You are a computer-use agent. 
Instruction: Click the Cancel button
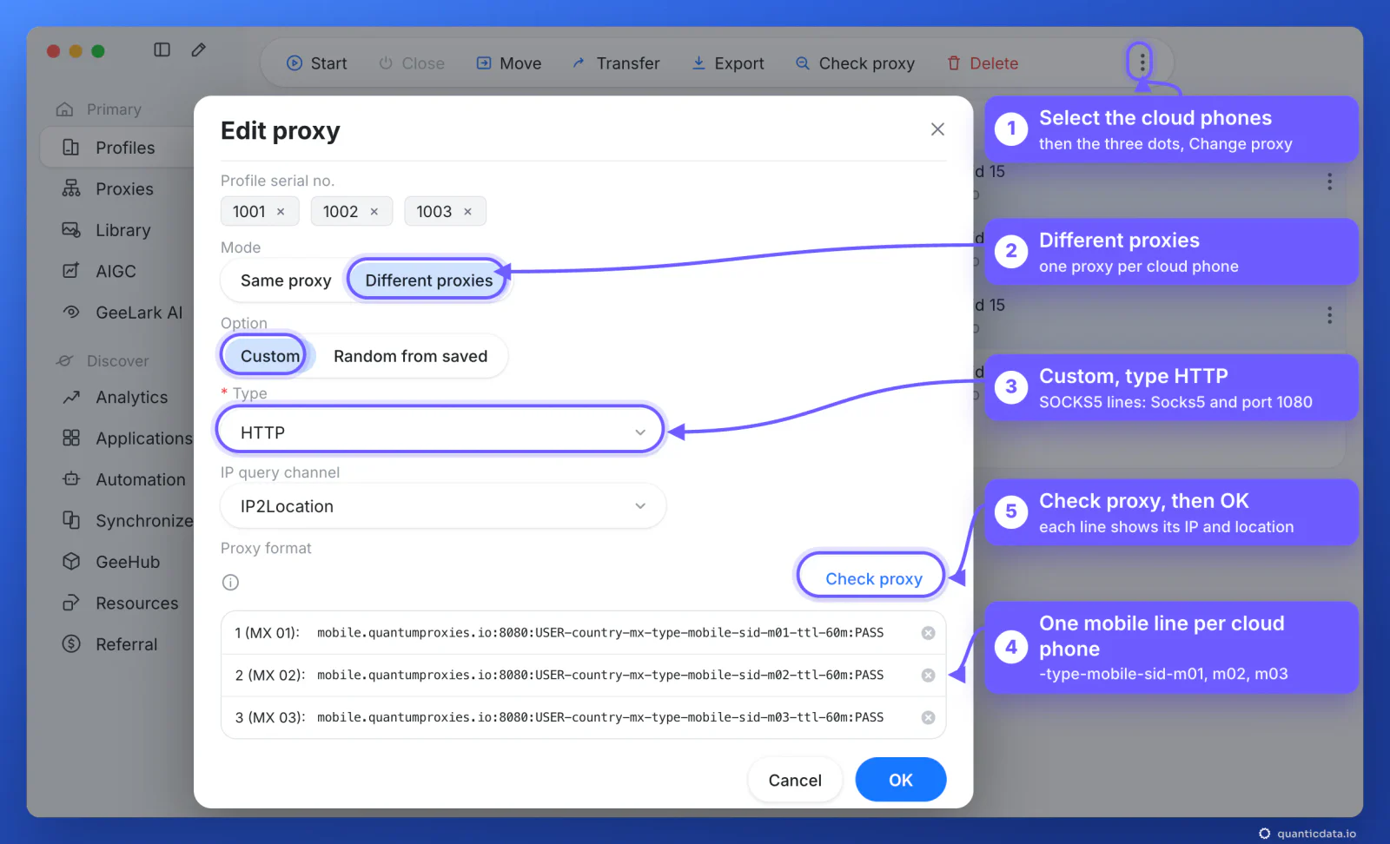[x=795, y=780]
